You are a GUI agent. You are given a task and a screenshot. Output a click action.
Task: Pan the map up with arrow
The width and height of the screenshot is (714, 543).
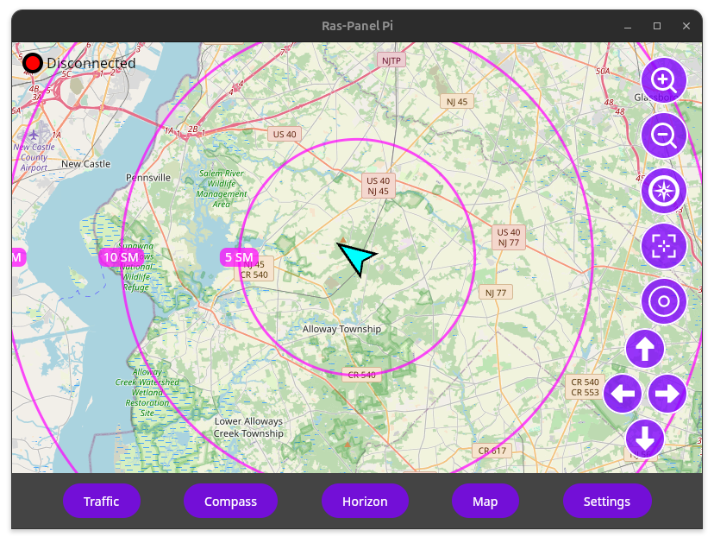645,349
